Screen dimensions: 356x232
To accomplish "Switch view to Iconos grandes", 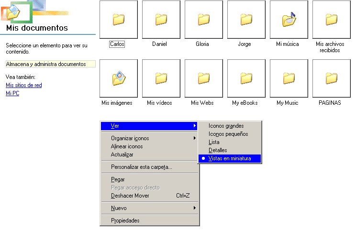I will [x=230, y=126].
